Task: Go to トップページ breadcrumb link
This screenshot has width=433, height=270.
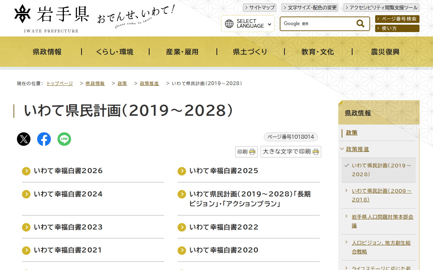Action: [x=60, y=83]
